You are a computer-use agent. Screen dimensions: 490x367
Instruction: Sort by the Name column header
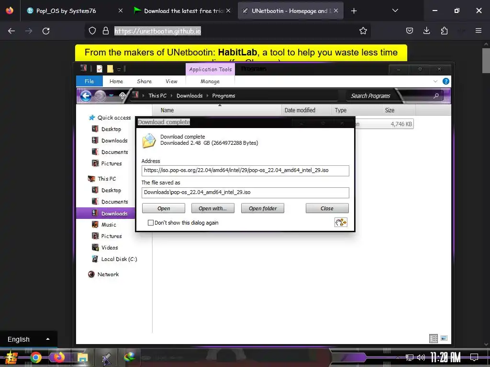click(x=217, y=110)
